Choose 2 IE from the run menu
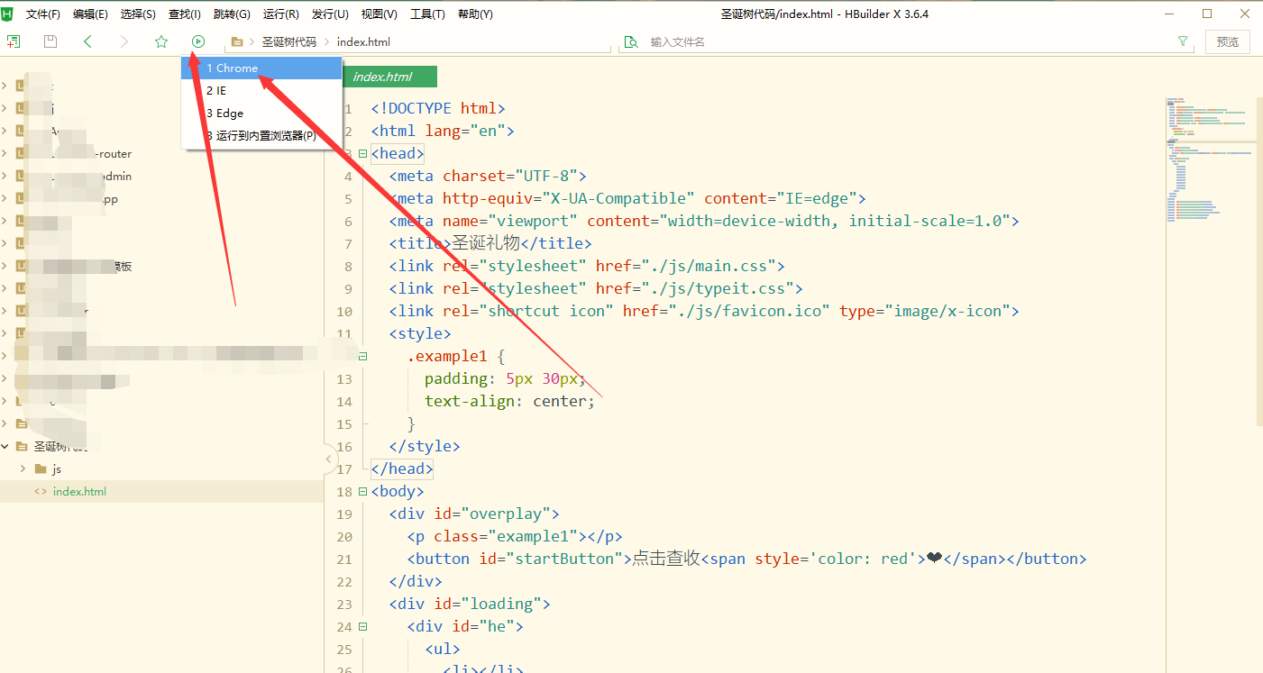The width and height of the screenshot is (1263, 673). coord(261,90)
